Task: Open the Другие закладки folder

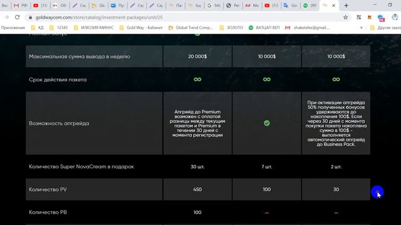Action: tap(385, 27)
